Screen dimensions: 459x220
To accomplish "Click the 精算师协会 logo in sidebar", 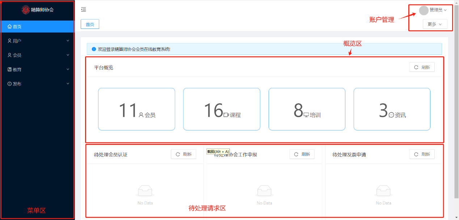I will tap(26, 10).
